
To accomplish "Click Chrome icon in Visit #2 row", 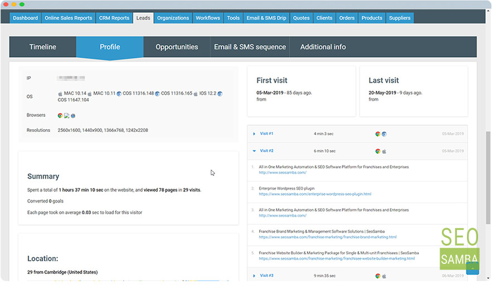I will pyautogui.click(x=378, y=151).
